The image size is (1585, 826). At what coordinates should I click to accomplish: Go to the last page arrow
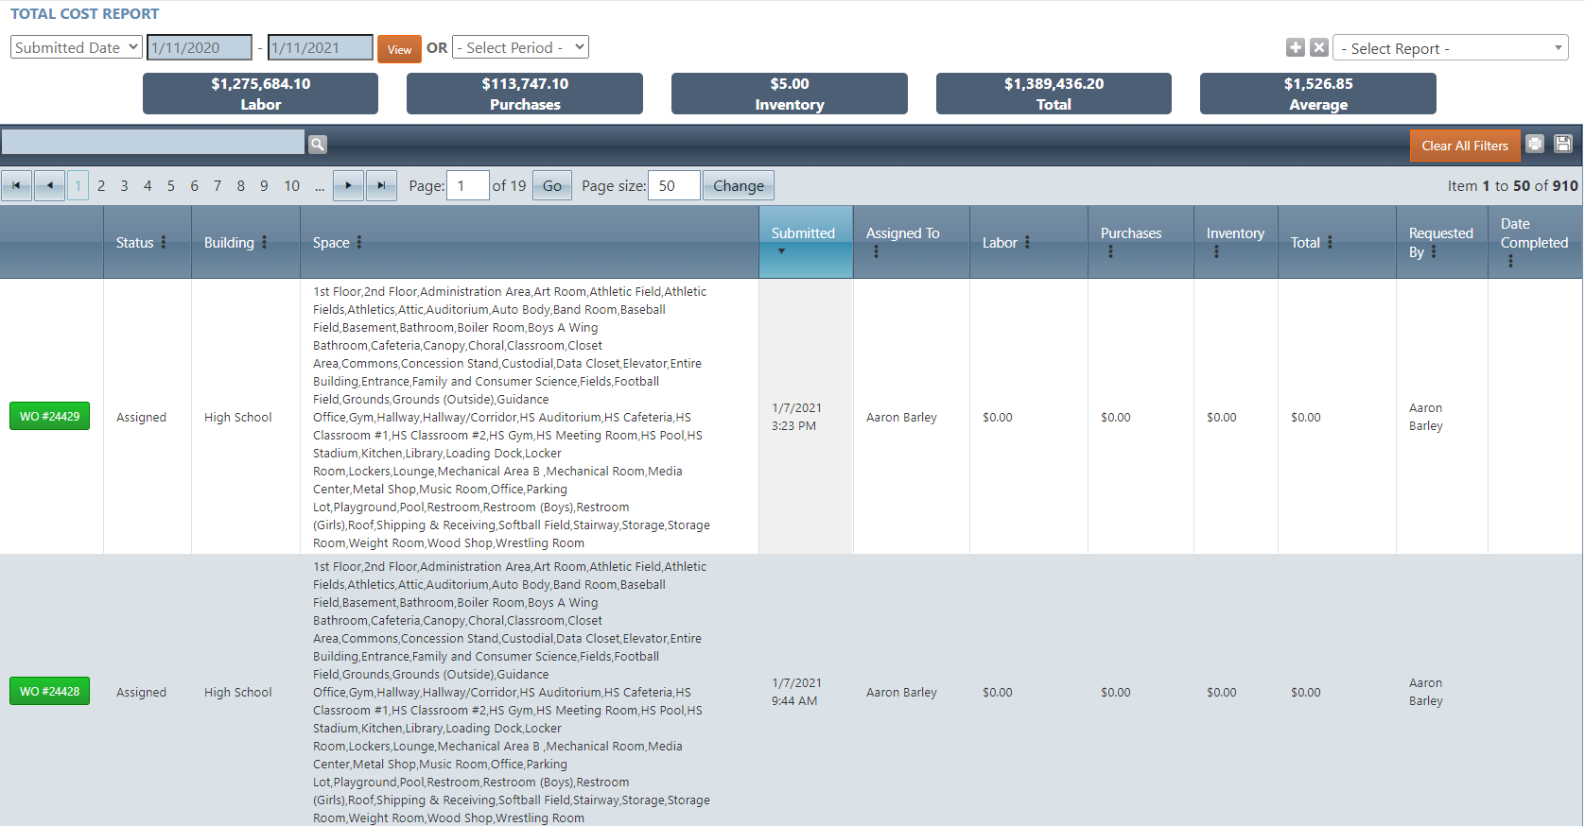point(381,185)
